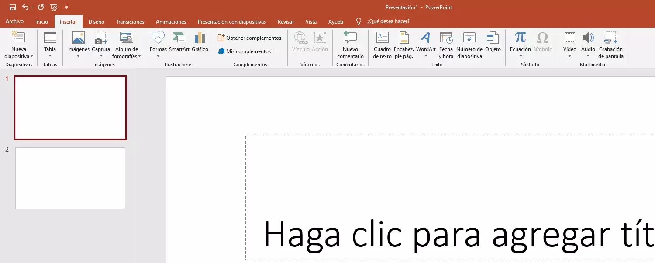Click Obtener complementos button
The image size is (655, 263).
pos(249,38)
